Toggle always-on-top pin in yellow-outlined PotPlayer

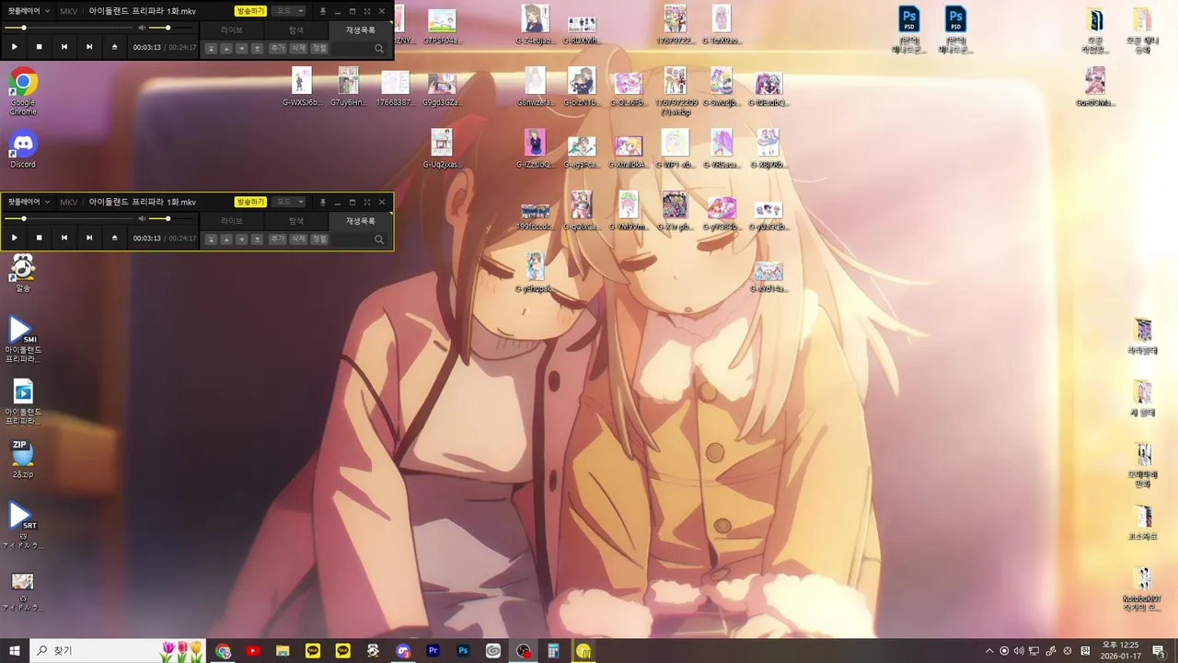(x=323, y=203)
